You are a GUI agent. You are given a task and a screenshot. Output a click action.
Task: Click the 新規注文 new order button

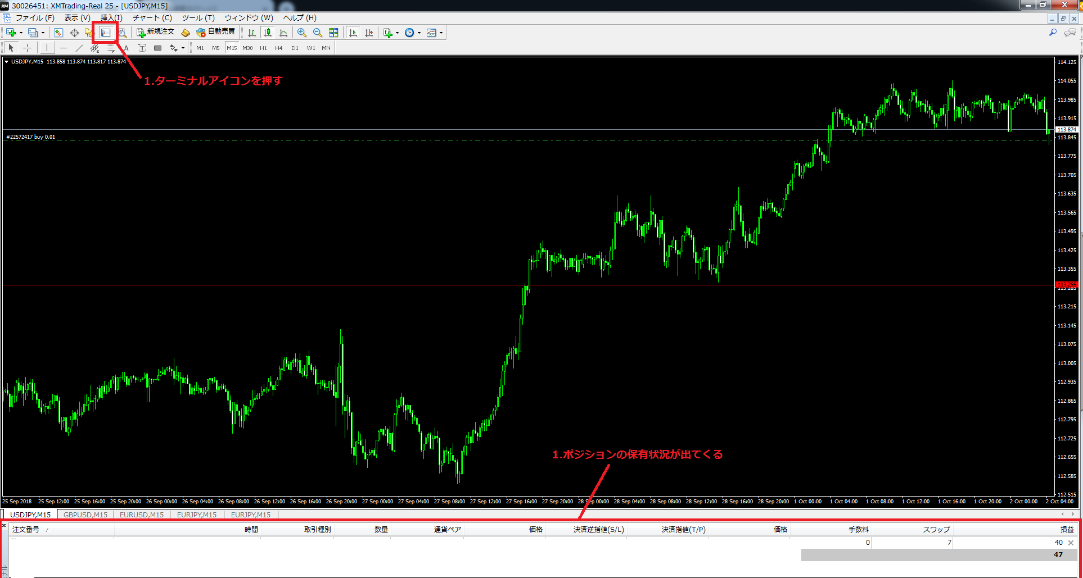(x=155, y=32)
